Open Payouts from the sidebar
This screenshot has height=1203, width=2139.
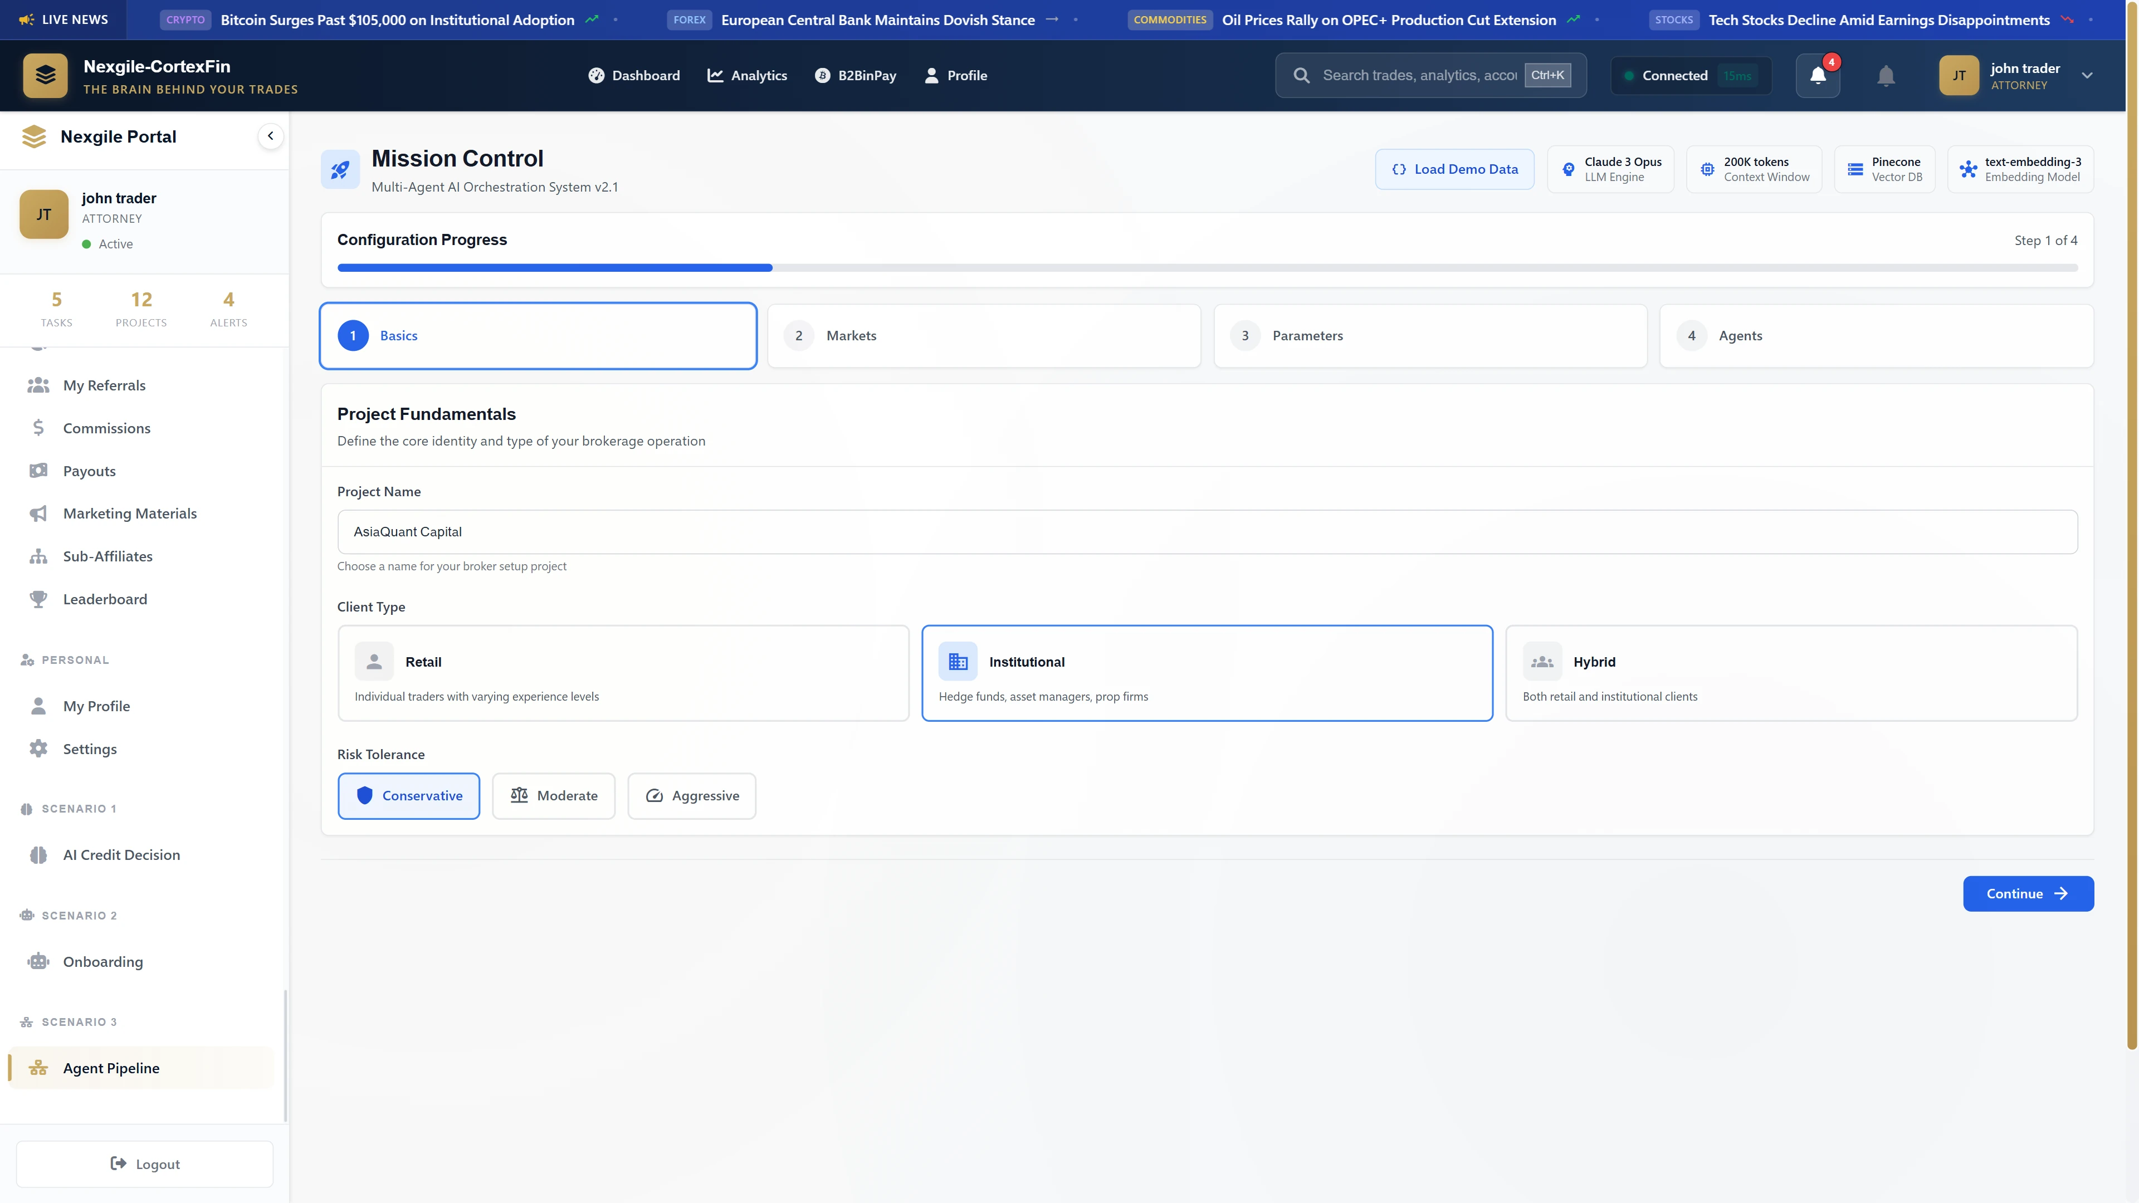[x=38, y=471]
